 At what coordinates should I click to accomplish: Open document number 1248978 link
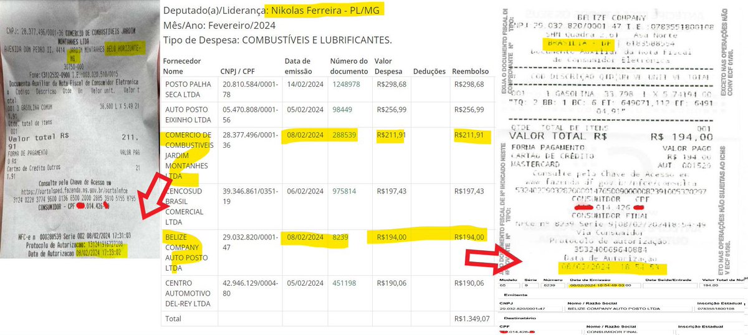point(345,84)
